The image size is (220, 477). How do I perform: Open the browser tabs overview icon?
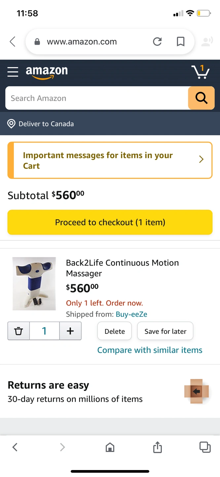click(x=205, y=447)
